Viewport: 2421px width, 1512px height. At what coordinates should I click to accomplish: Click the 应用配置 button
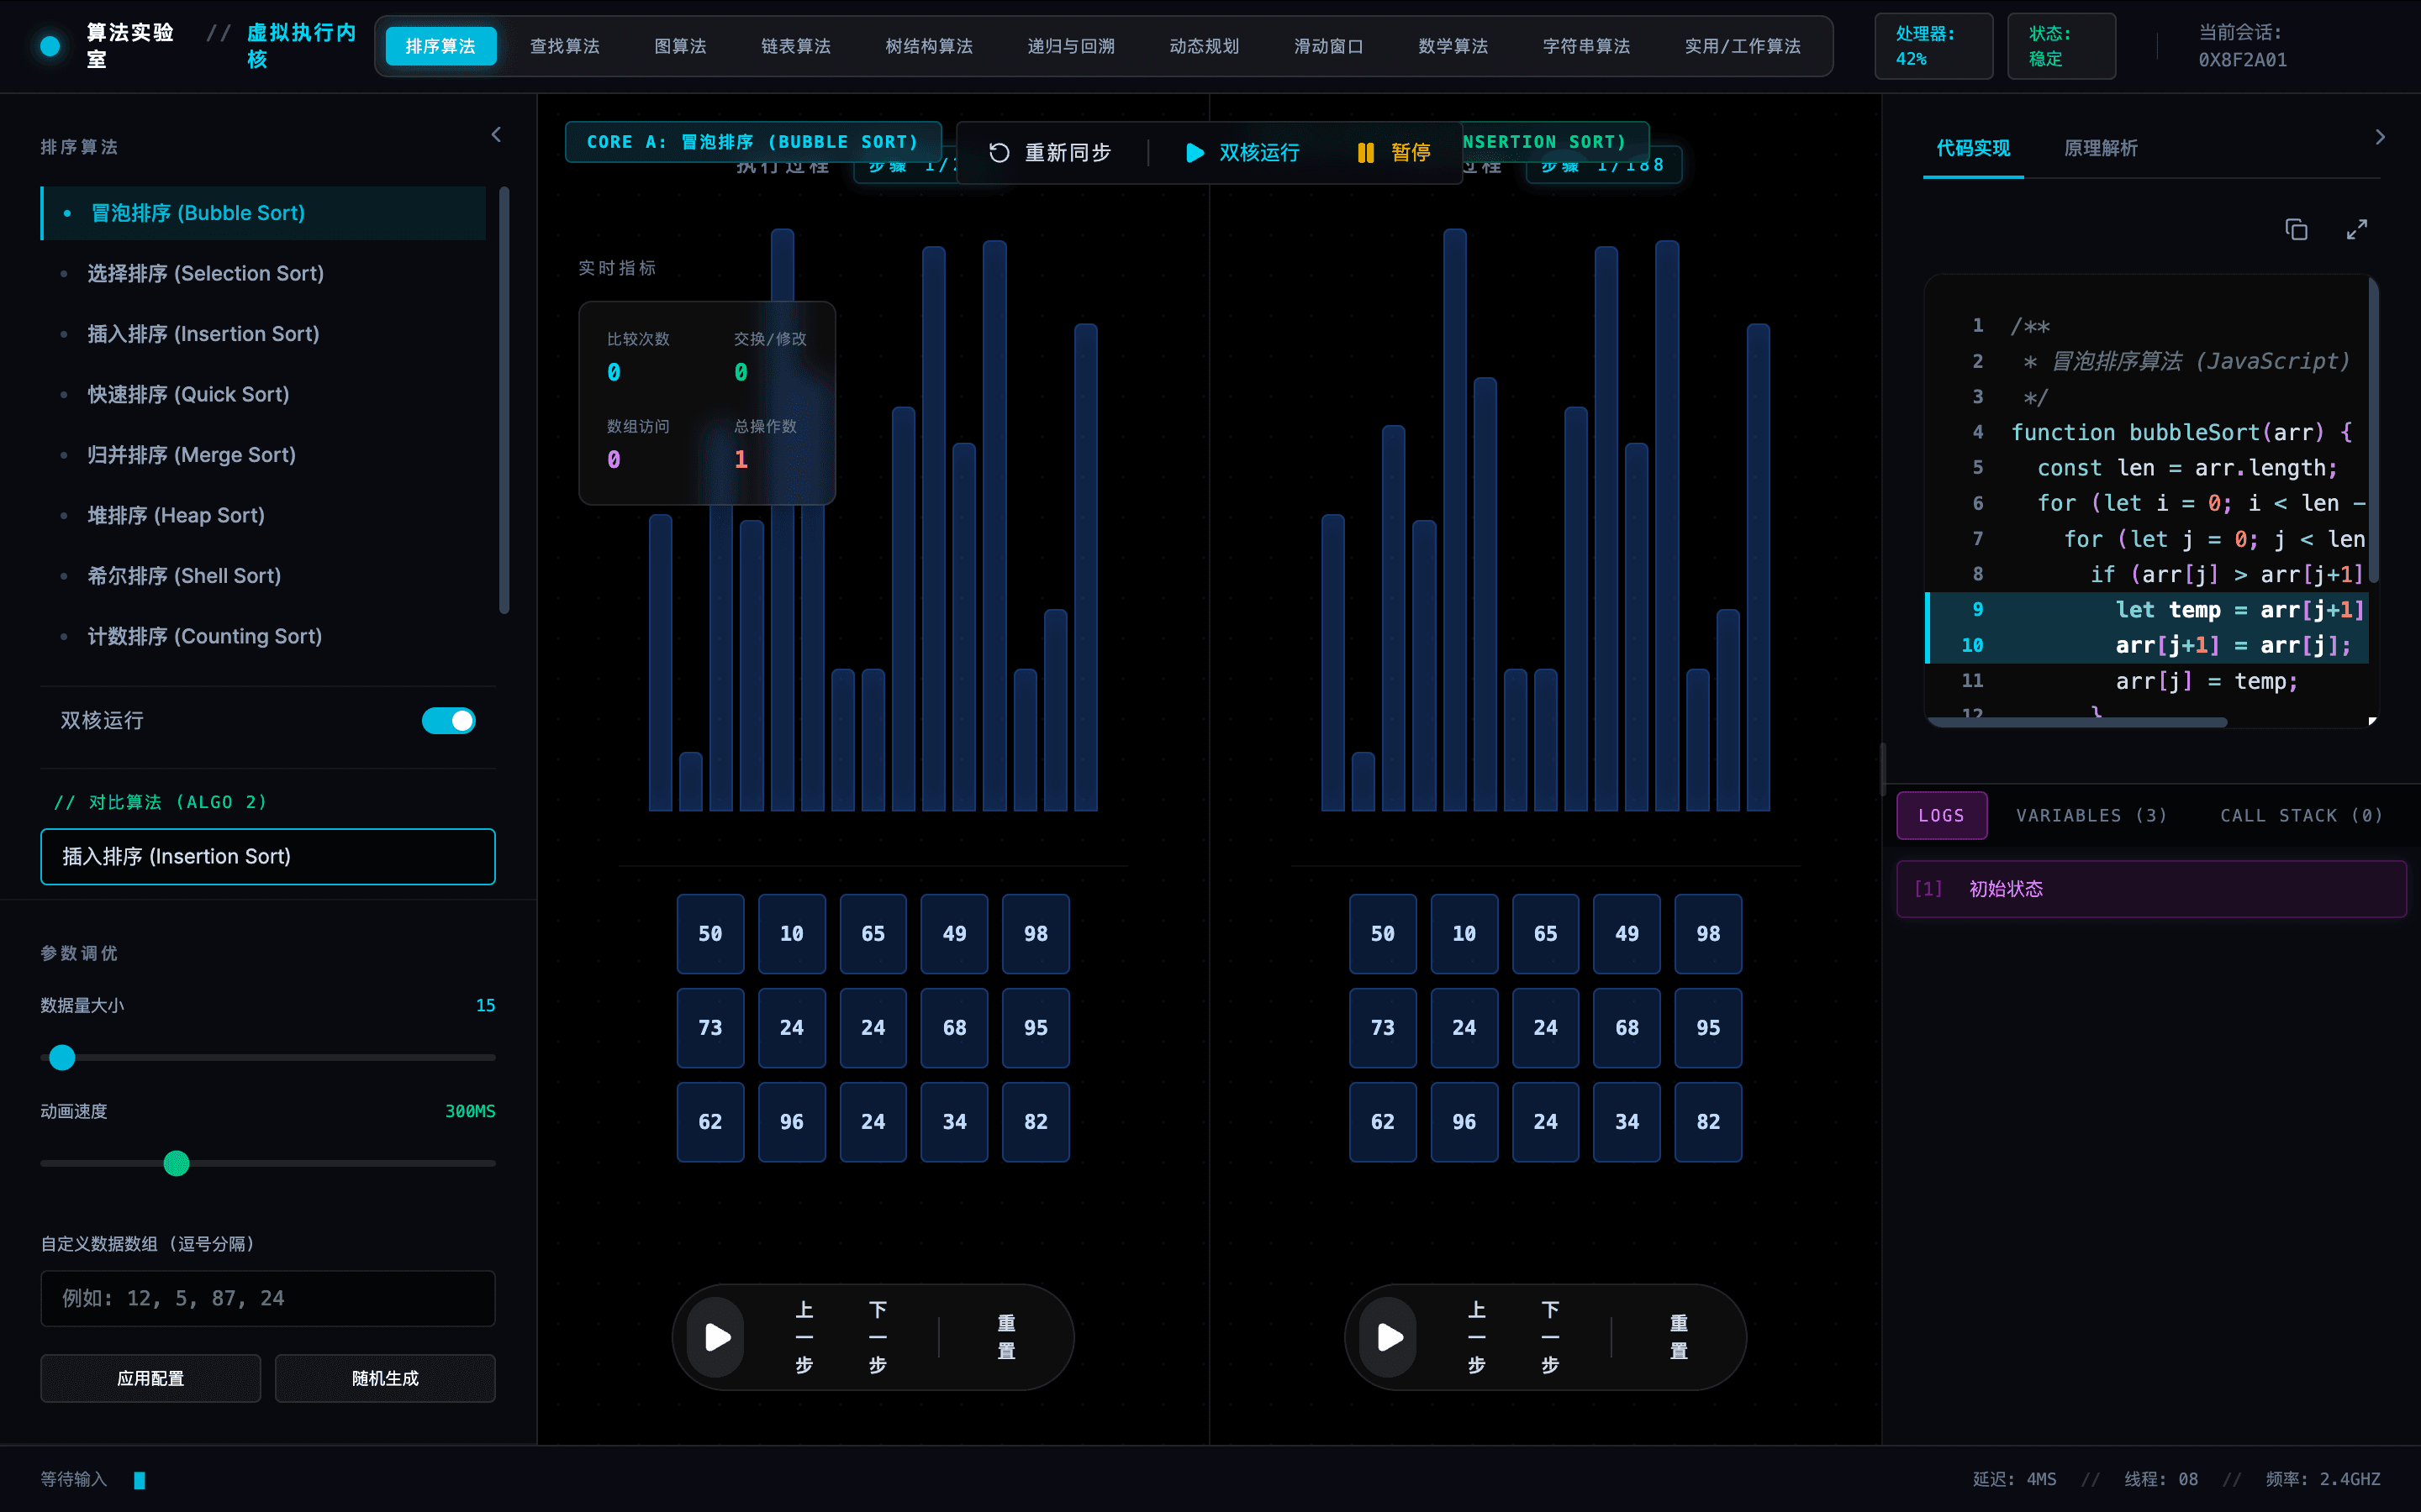tap(150, 1378)
